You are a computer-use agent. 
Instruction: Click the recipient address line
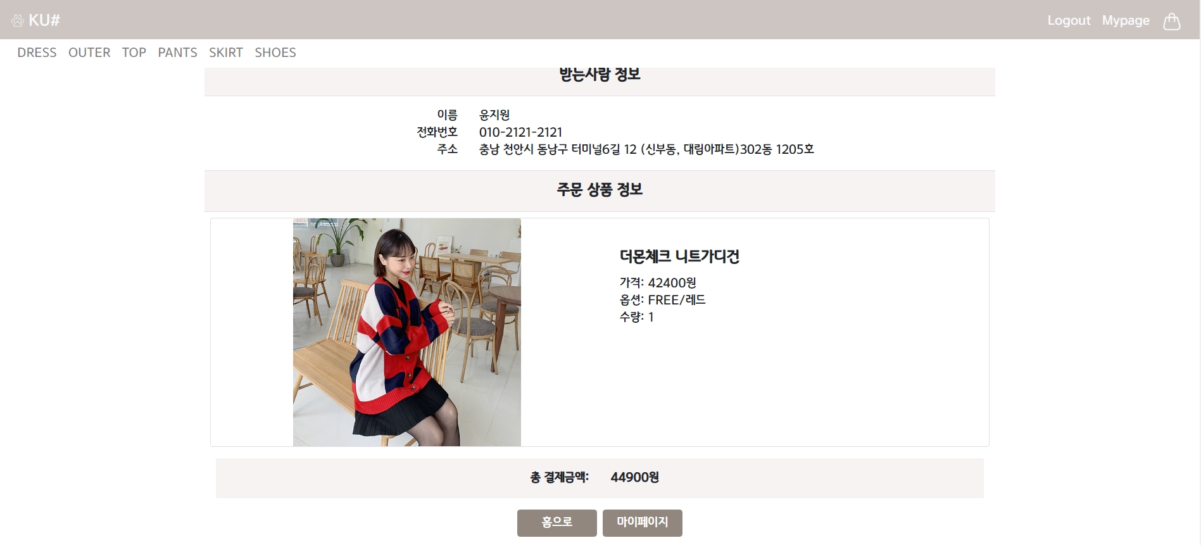coord(646,149)
